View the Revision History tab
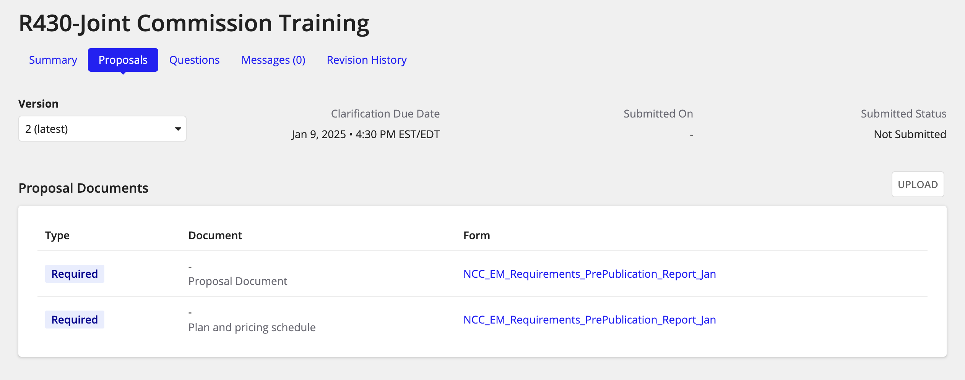Screen dimensions: 965x380 point(366,60)
